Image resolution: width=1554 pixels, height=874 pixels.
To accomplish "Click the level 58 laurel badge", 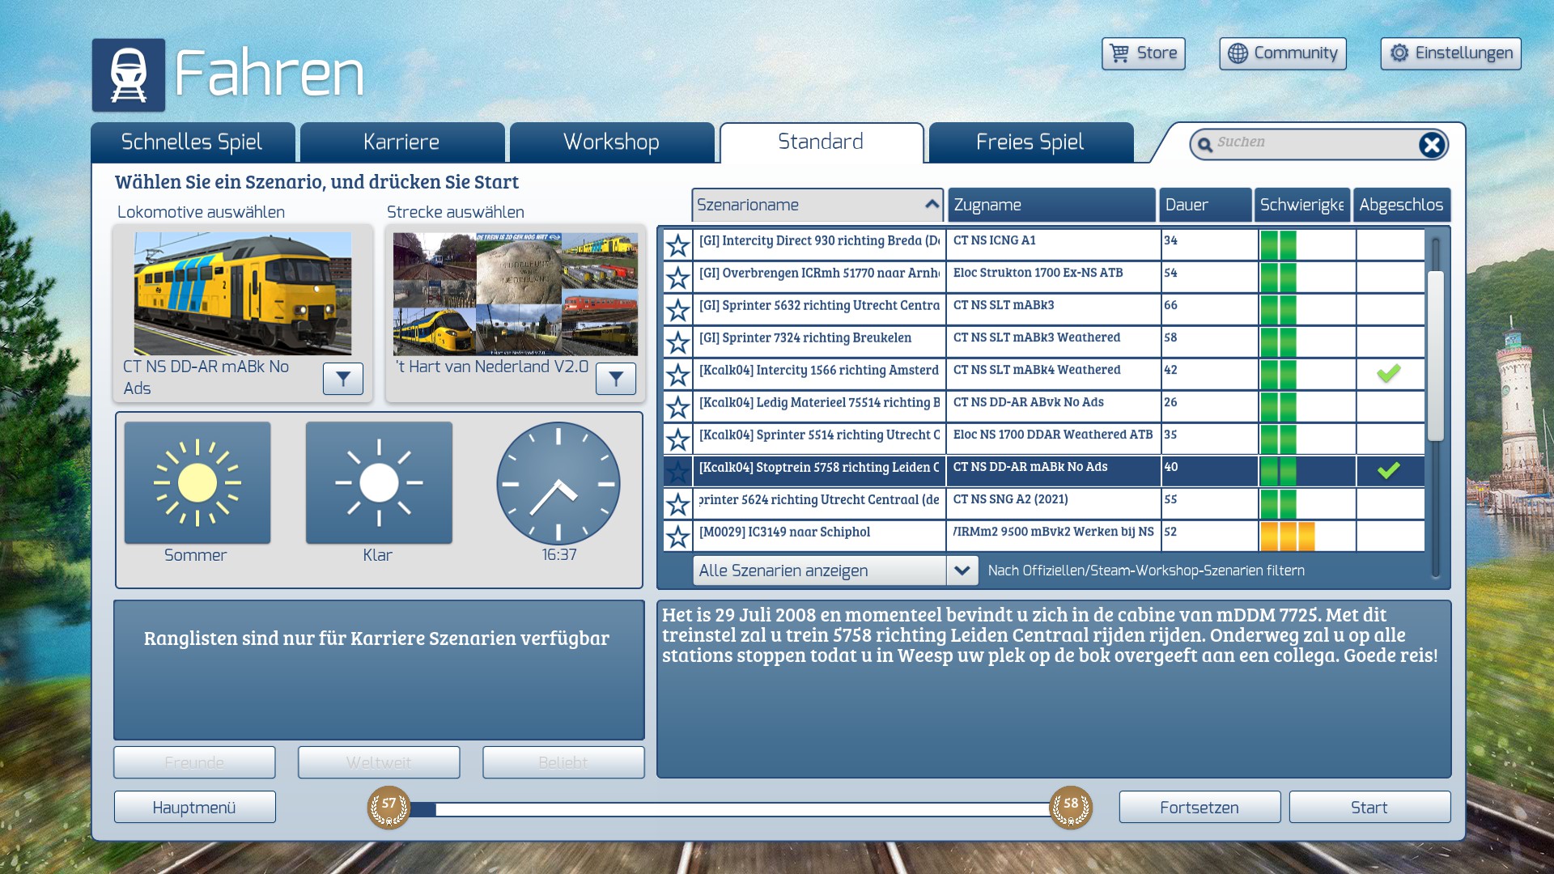I will [1070, 807].
